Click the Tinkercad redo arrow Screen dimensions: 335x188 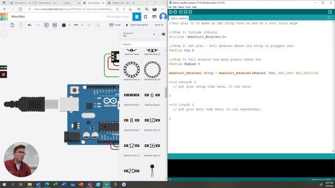[x=38, y=25]
